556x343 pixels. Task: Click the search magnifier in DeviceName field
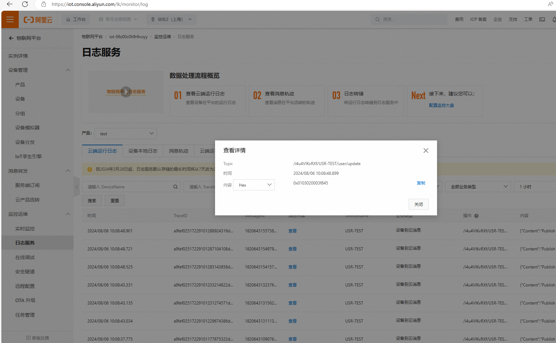pyautogui.click(x=176, y=187)
